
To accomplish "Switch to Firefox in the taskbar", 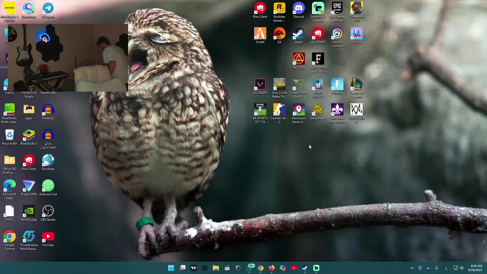I will pyautogui.click(x=271, y=268).
